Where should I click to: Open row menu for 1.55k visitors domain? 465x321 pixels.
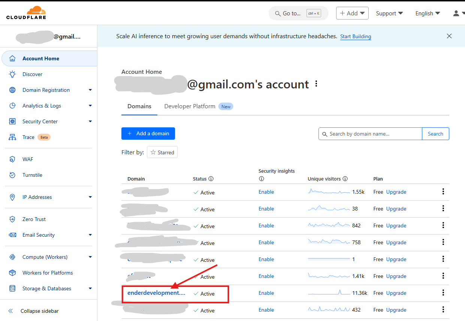coord(443,191)
